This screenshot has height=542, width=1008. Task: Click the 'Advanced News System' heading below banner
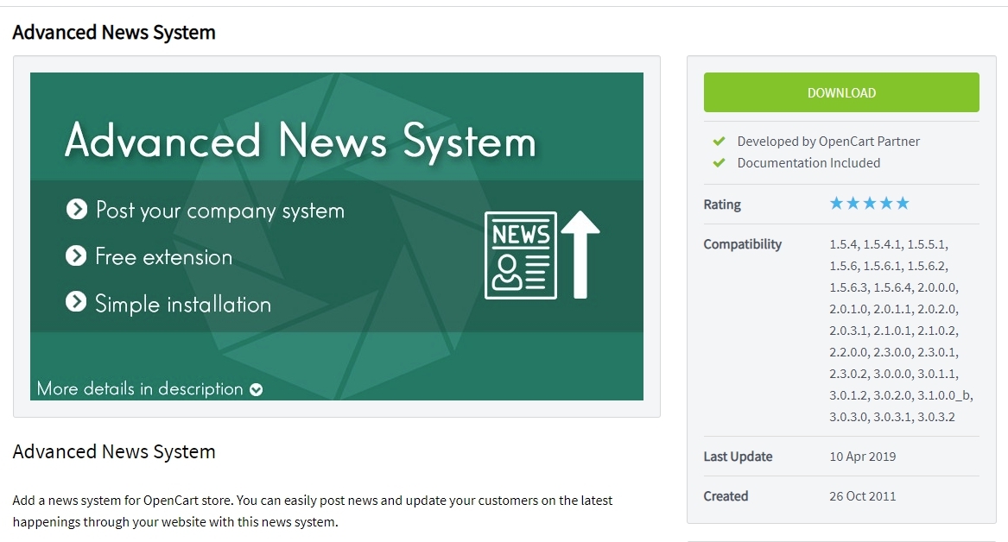(x=114, y=452)
